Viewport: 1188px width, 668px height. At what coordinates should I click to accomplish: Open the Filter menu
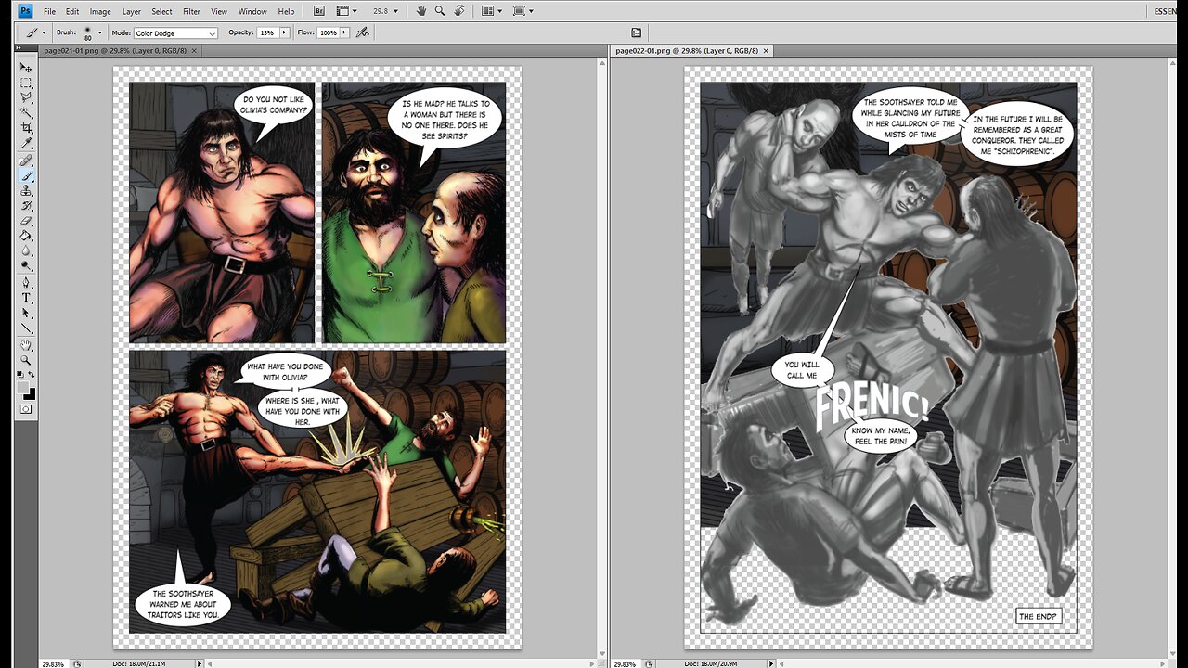(x=192, y=11)
